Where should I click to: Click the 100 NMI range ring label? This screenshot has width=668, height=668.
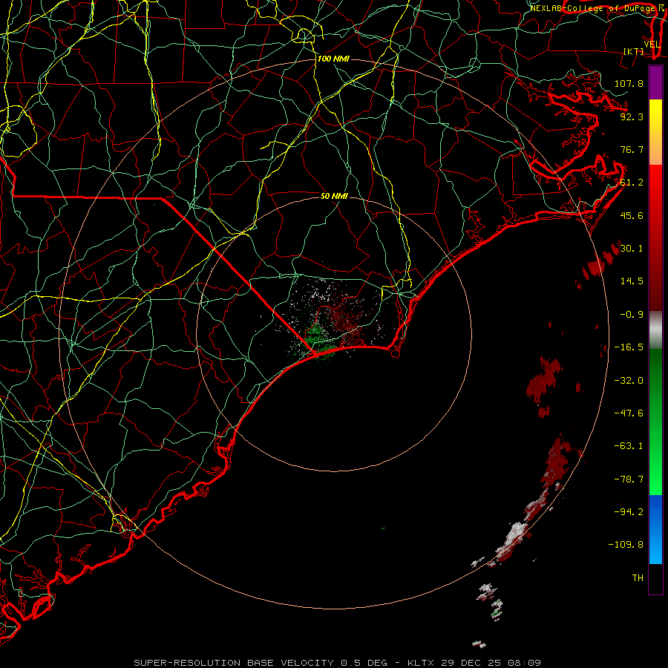point(333,59)
